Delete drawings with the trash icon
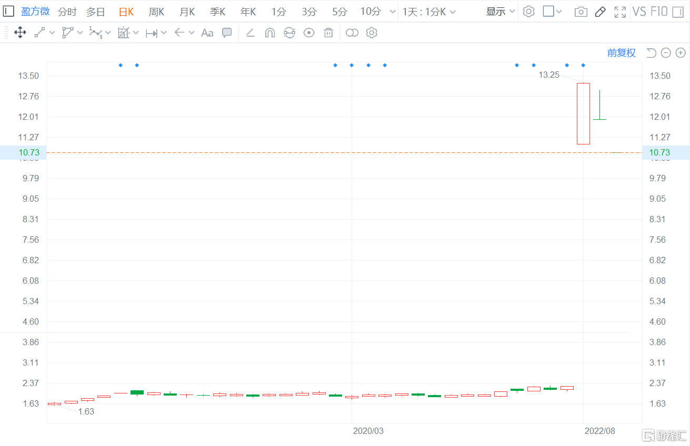 tap(328, 33)
